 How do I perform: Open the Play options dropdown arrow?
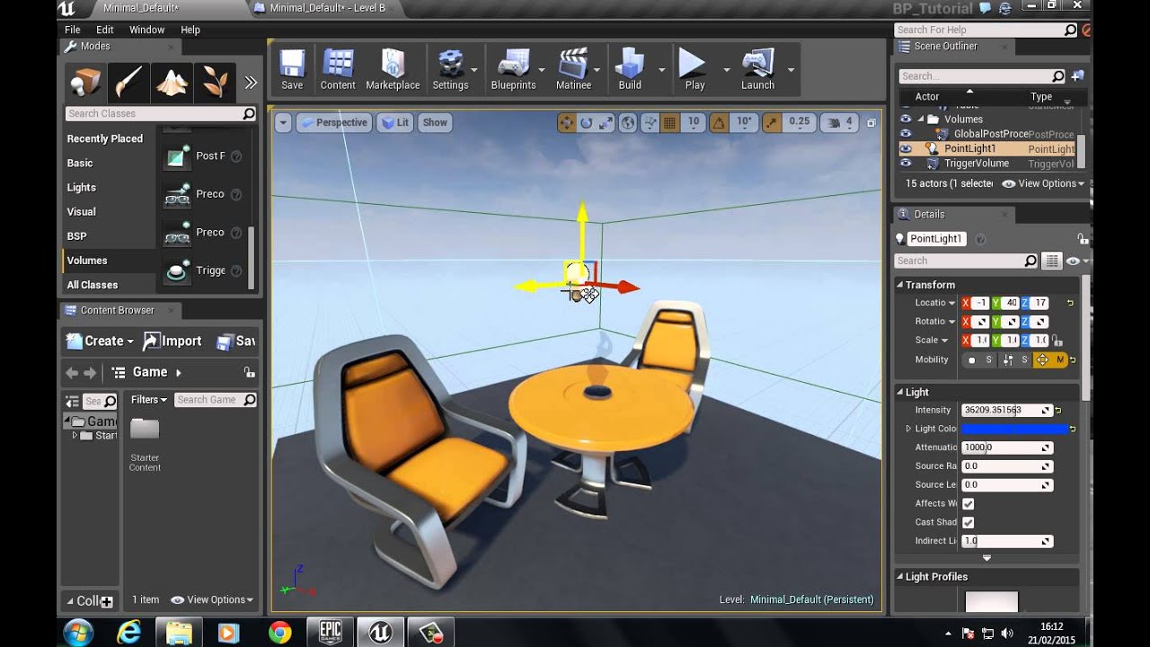pos(726,69)
